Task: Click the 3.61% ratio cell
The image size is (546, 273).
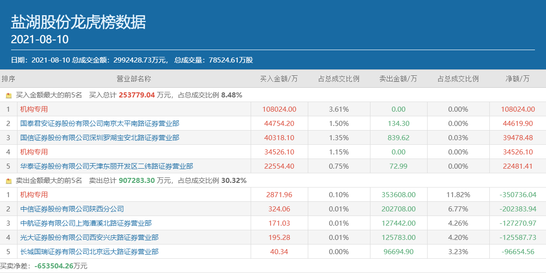Action: click(x=339, y=109)
